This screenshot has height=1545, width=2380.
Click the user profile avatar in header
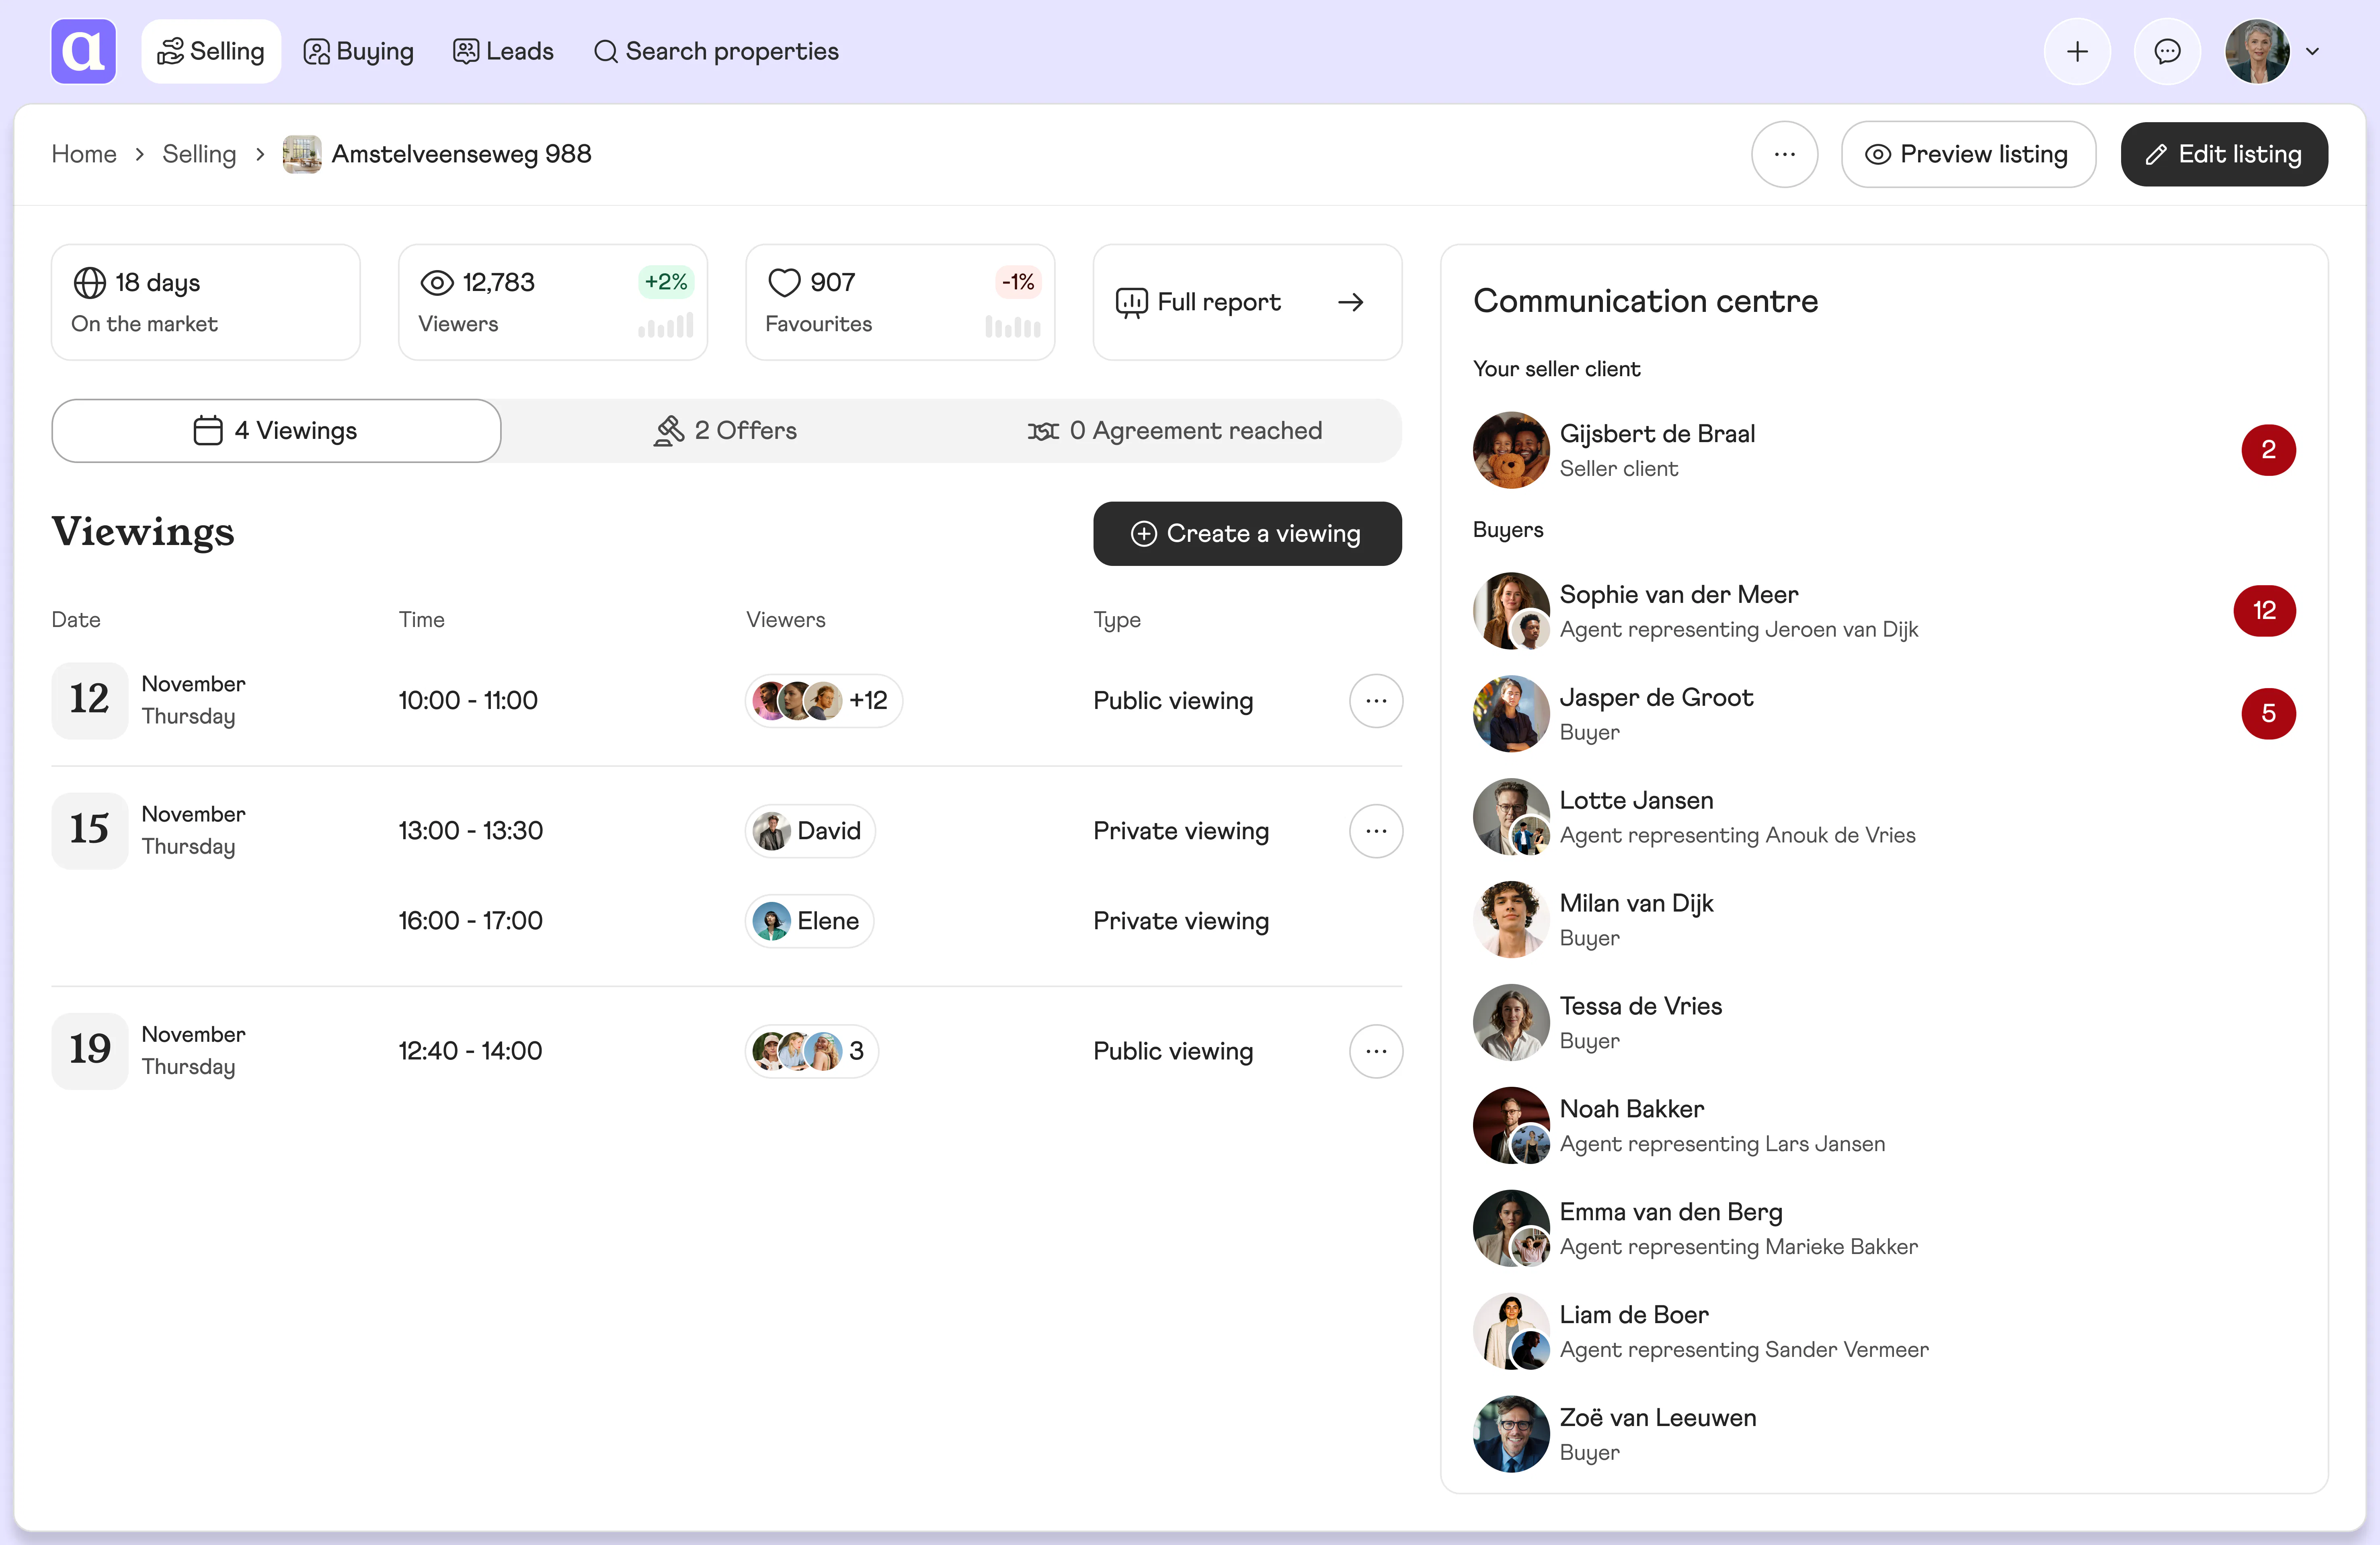(x=2257, y=51)
